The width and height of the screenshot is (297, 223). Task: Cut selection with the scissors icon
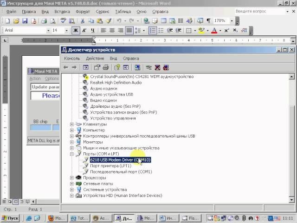[83, 20]
